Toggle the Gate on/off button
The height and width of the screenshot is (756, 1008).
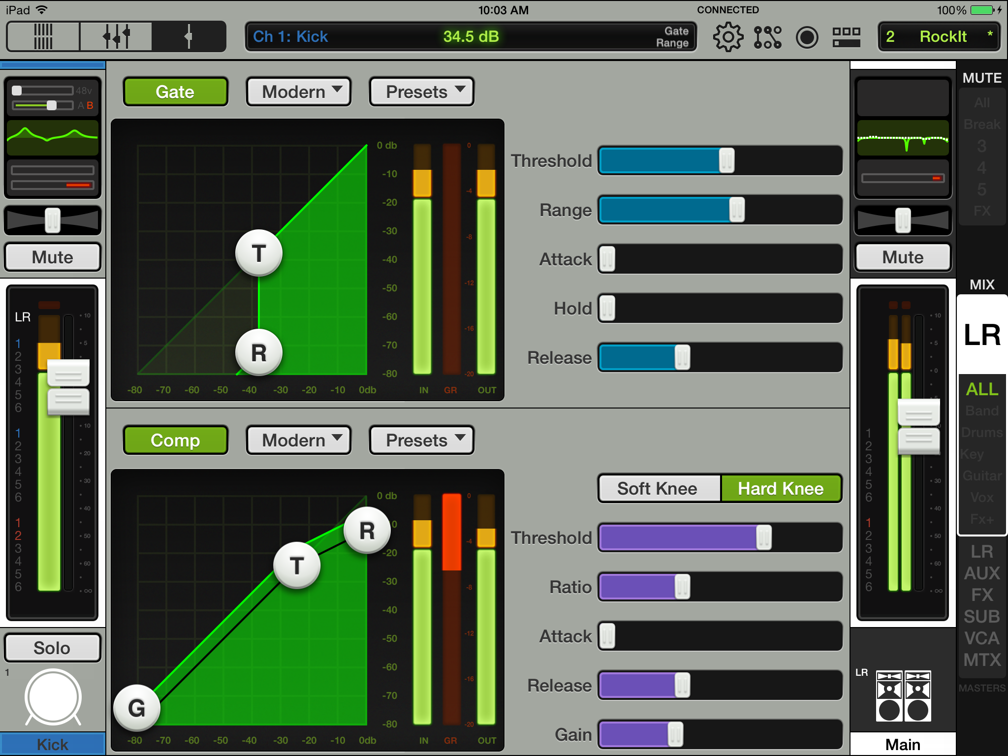(175, 92)
